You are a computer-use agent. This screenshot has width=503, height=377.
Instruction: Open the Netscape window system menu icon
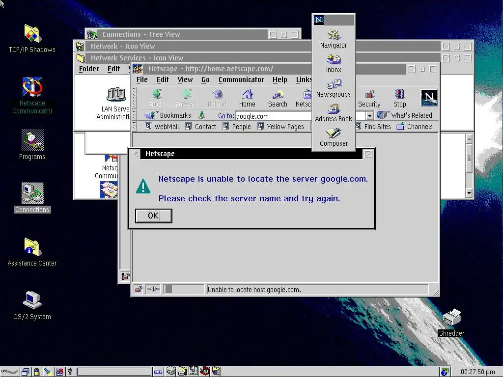[138, 69]
